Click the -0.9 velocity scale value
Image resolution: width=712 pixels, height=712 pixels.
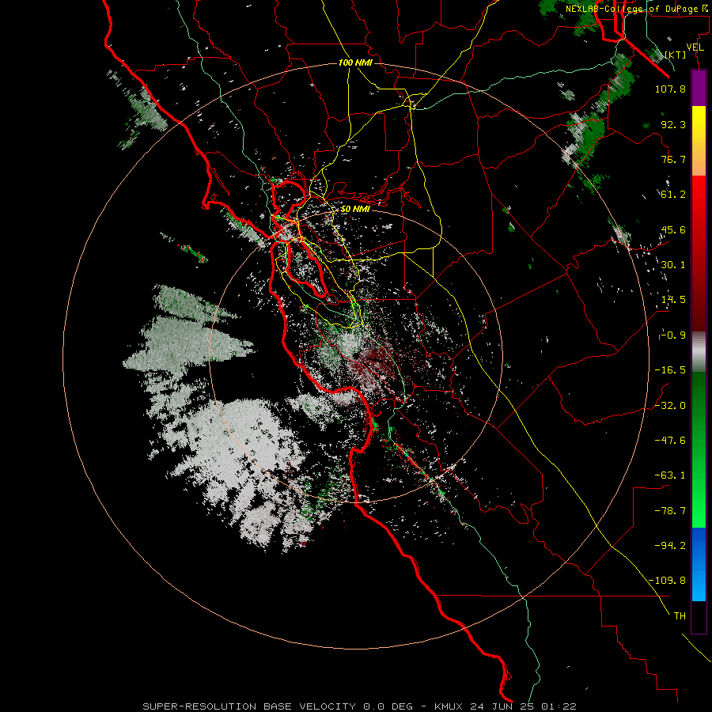672,335
